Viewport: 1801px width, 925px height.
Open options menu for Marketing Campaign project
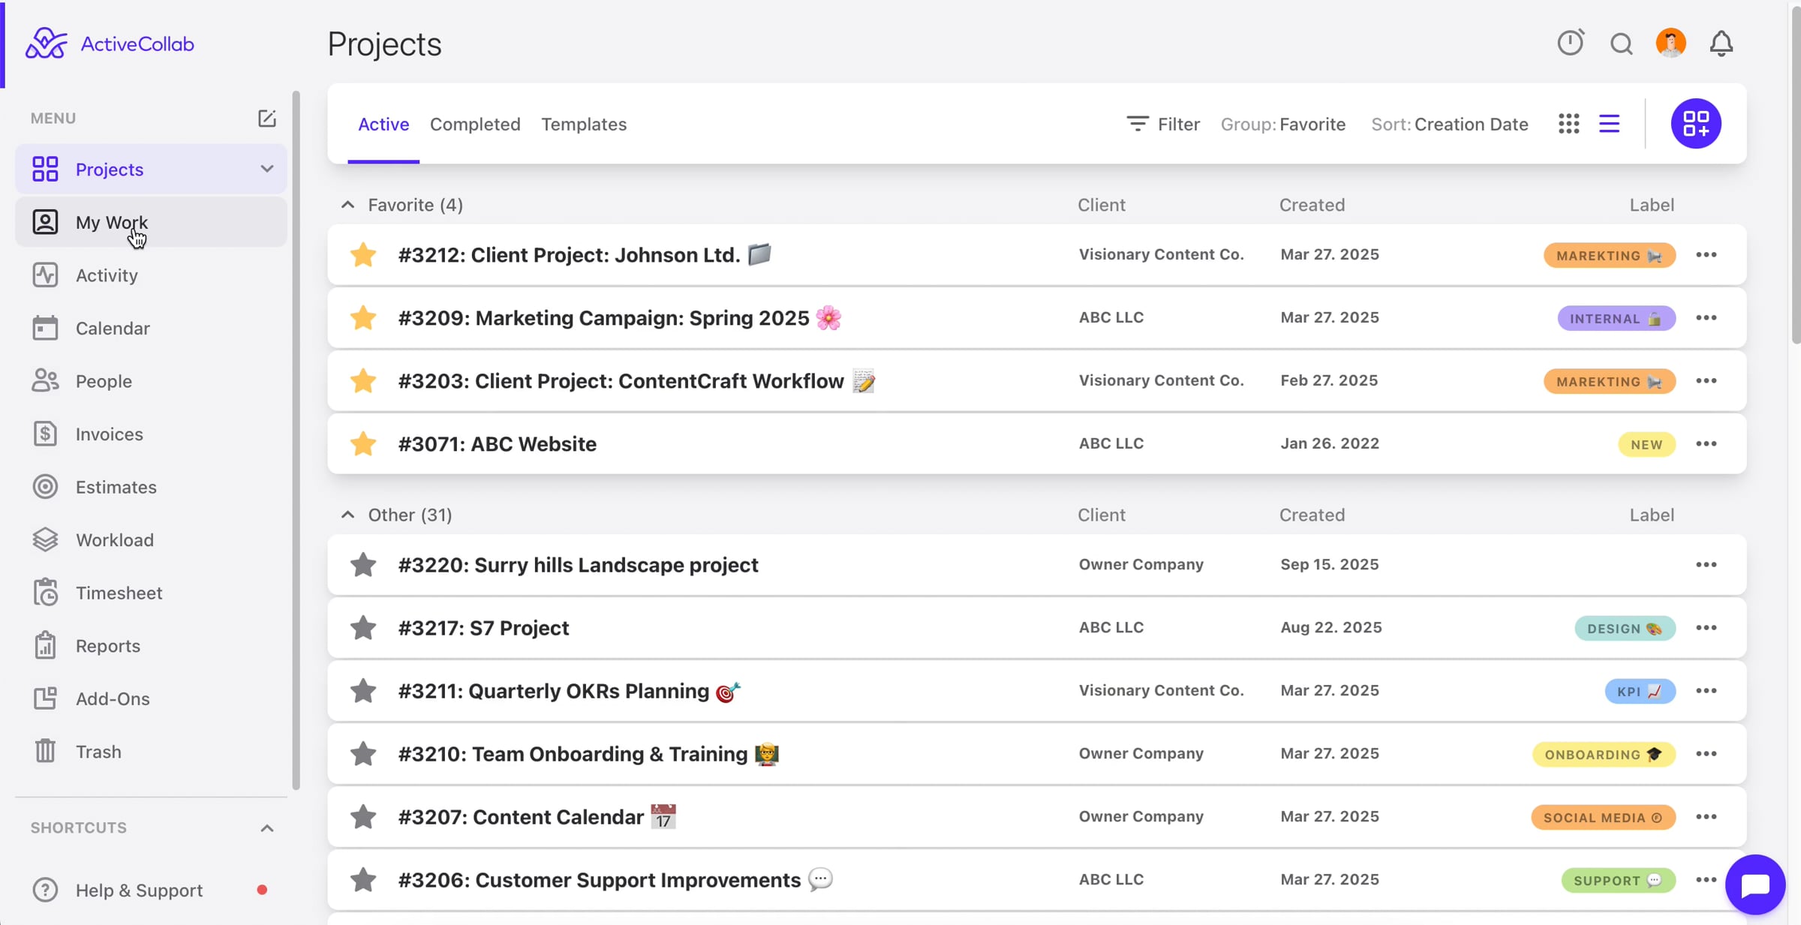click(1706, 318)
